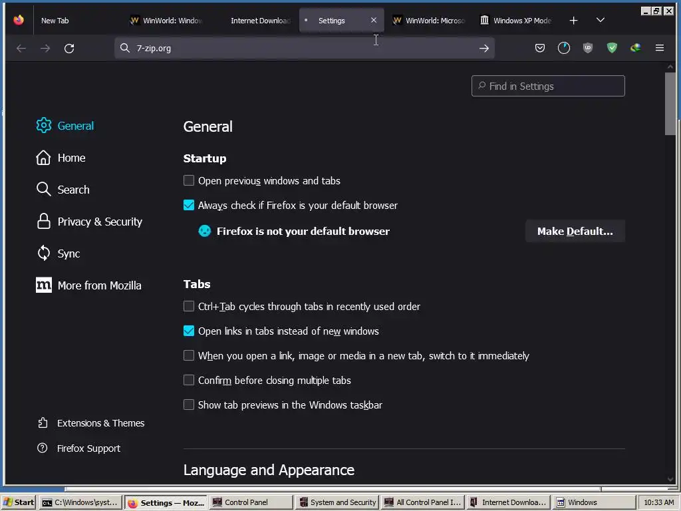This screenshot has height=511, width=681.
Task: Uncheck Open links in tabs instead of windows
Action: coord(188,331)
